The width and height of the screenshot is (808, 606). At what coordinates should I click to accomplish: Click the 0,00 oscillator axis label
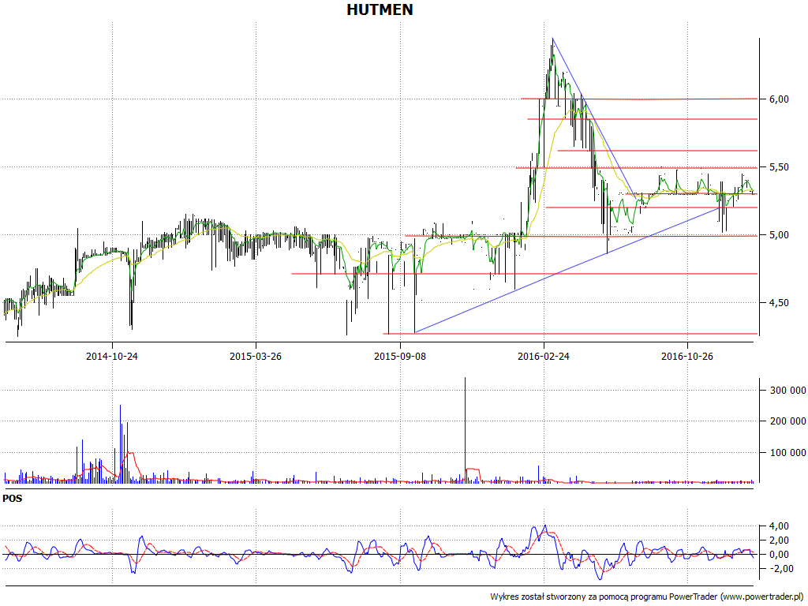point(779,555)
